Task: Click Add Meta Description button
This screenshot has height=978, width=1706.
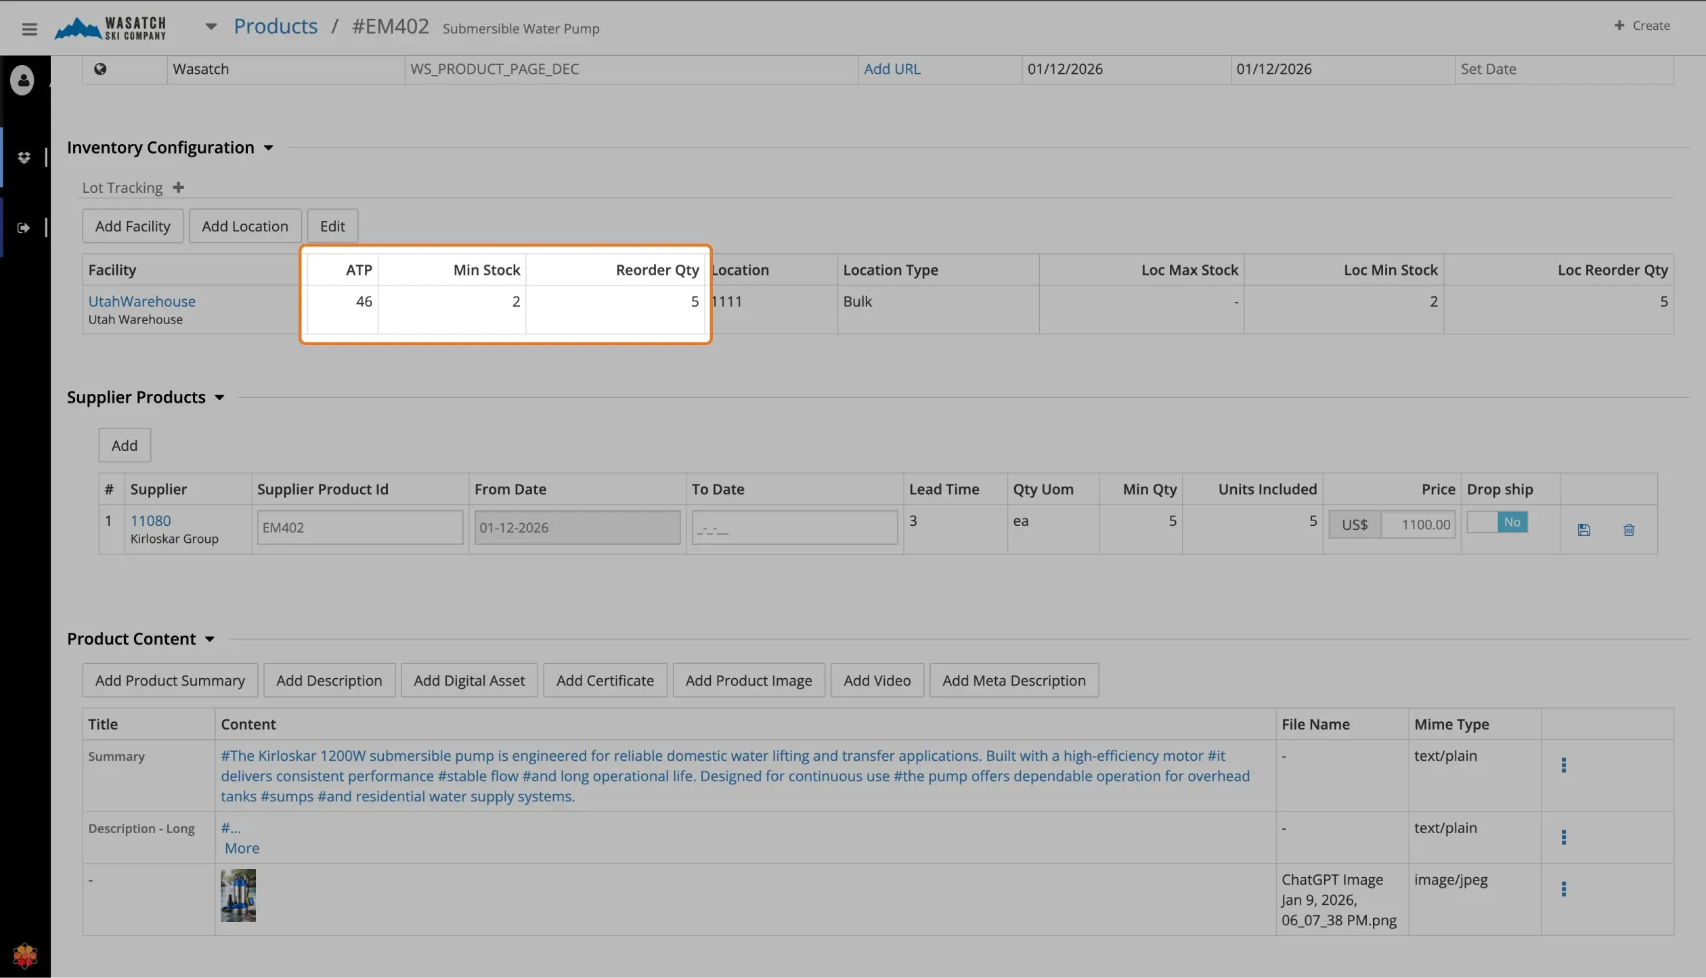Action: pyautogui.click(x=1014, y=681)
